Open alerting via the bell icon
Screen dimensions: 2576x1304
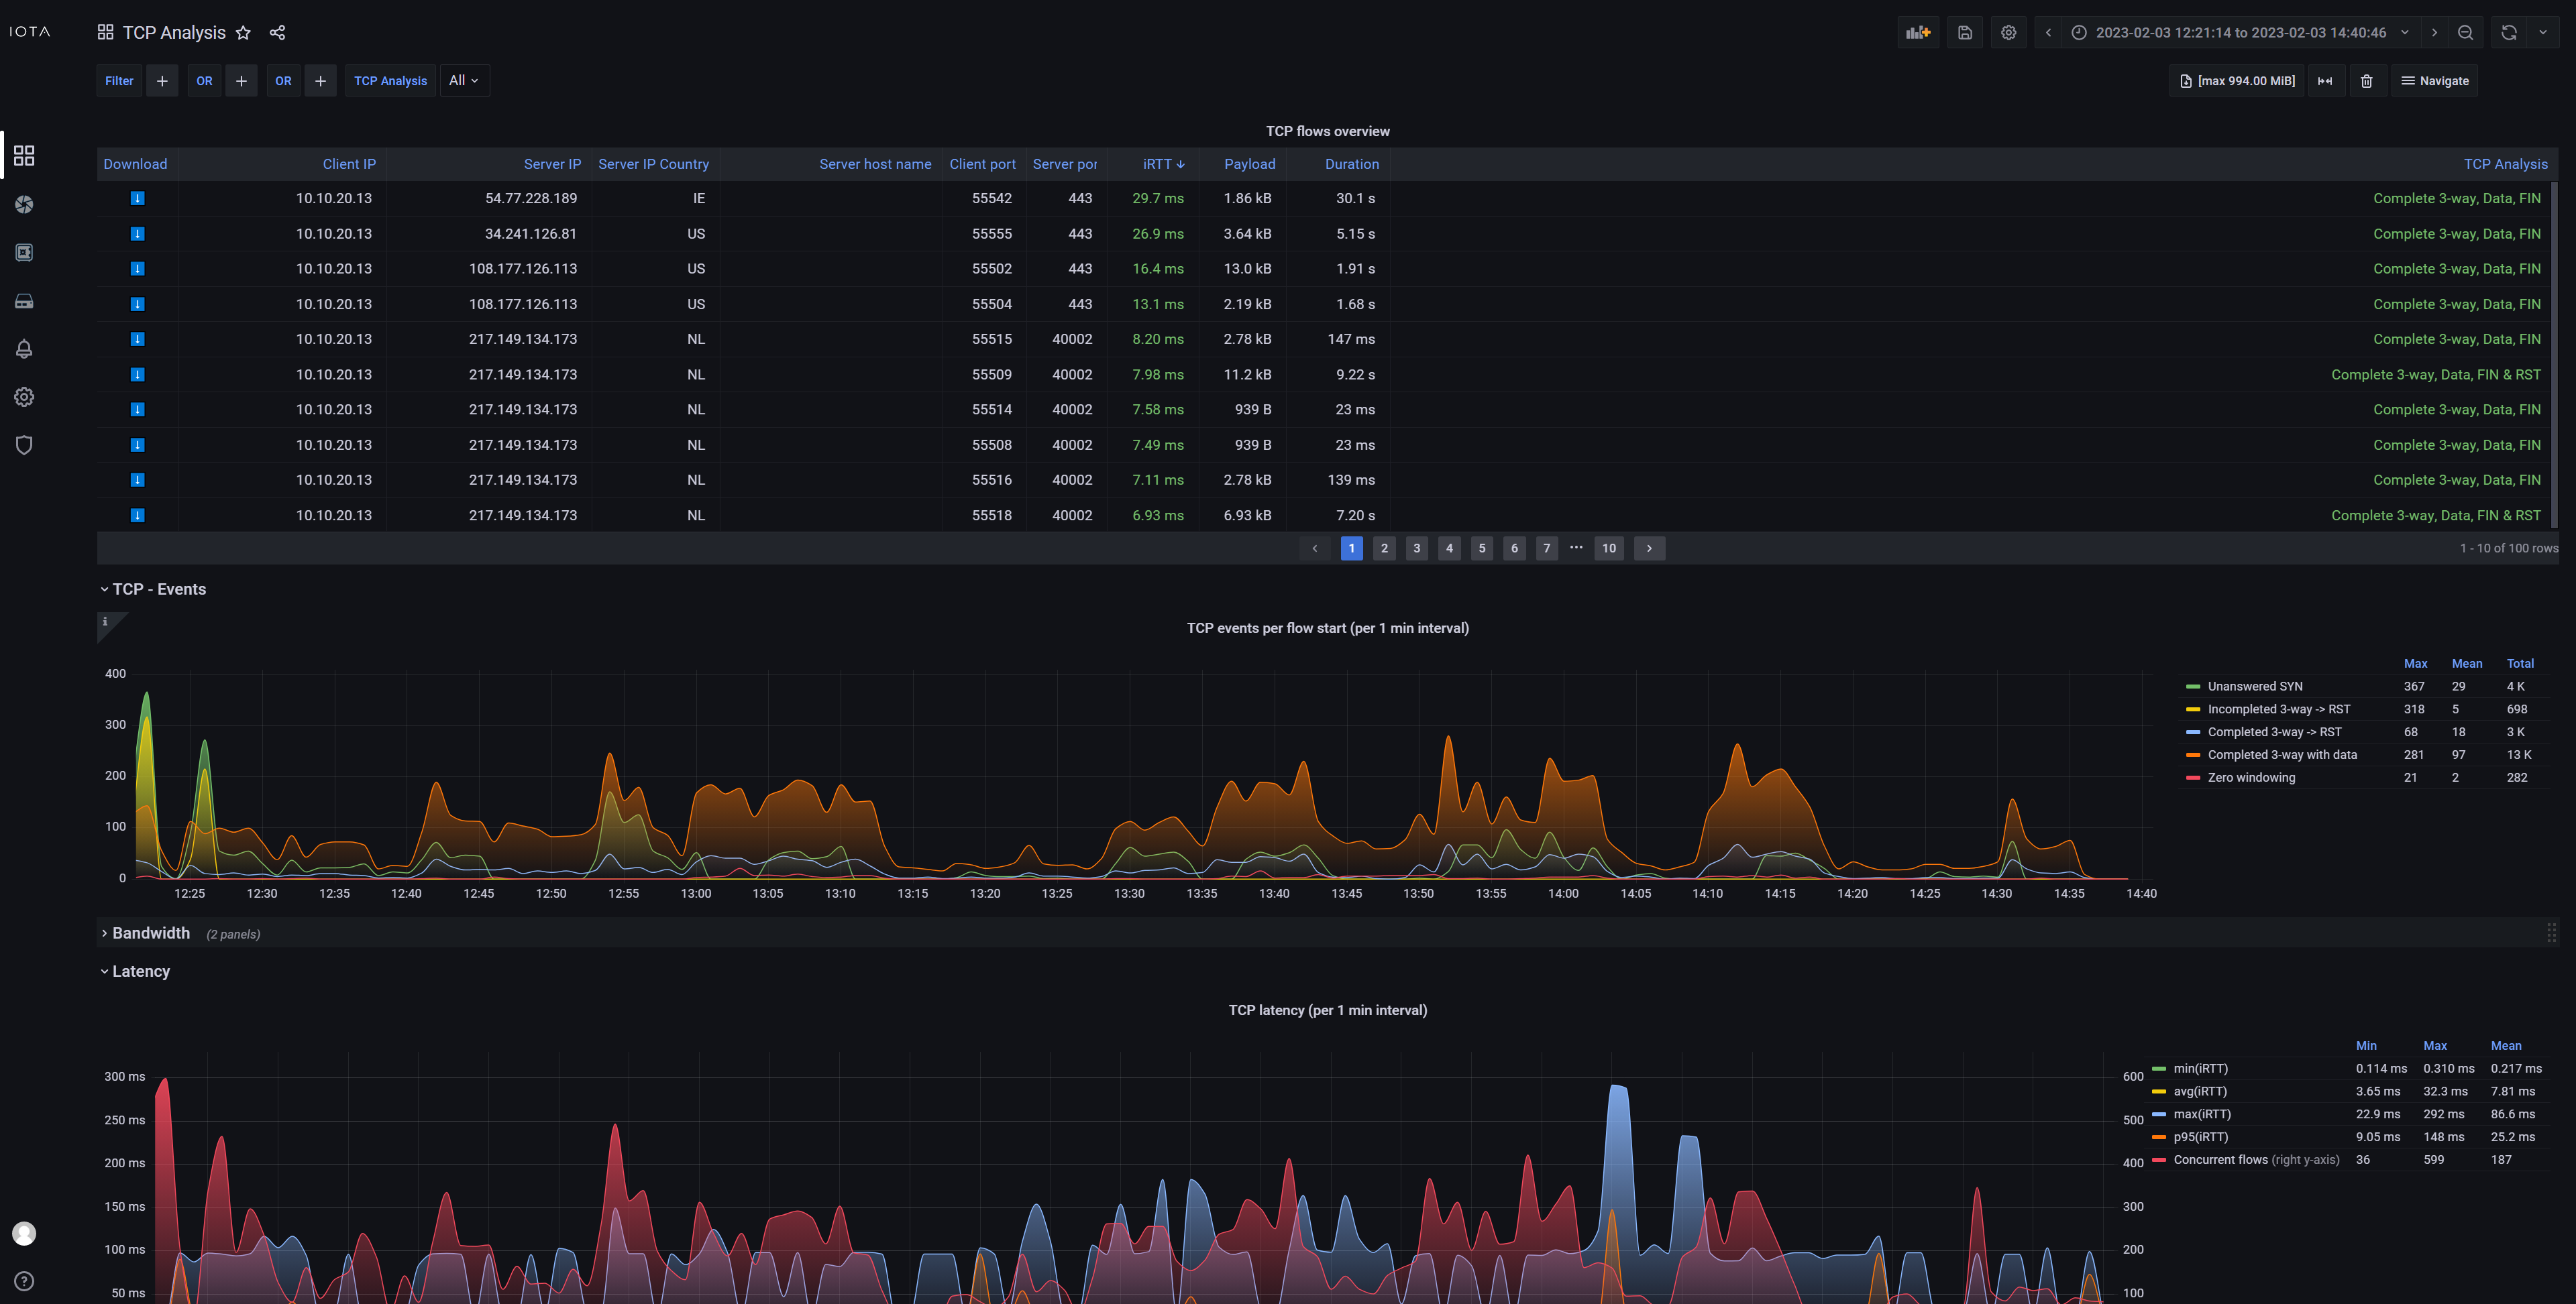pos(24,349)
